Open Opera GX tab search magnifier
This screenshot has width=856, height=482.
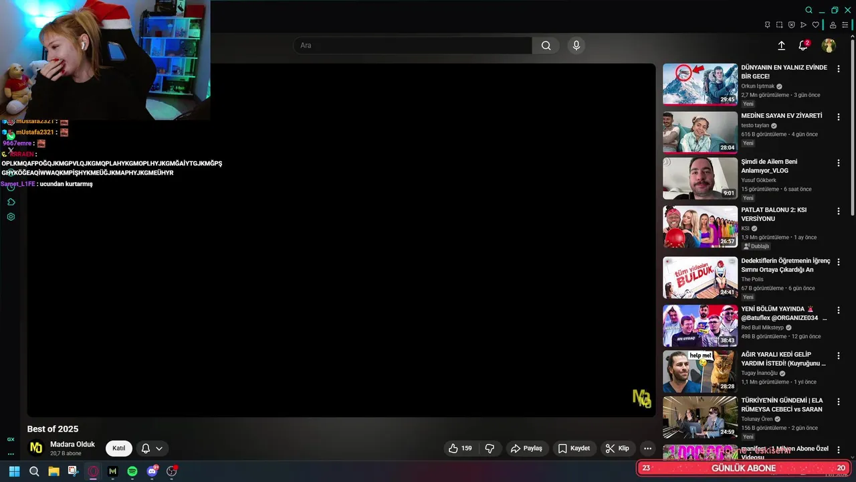[809, 10]
